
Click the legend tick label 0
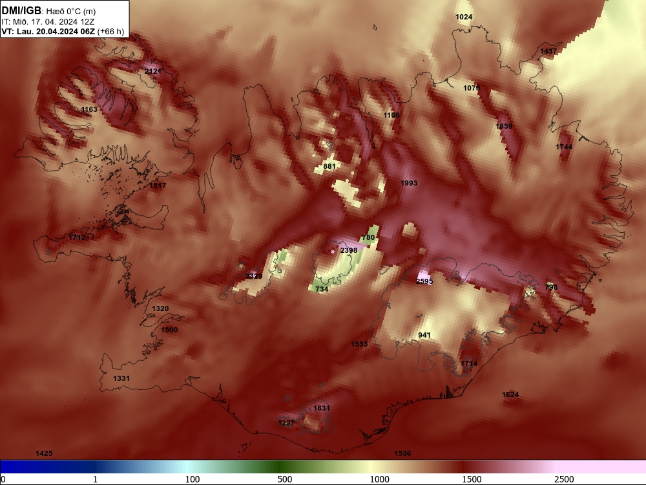(x=3, y=479)
